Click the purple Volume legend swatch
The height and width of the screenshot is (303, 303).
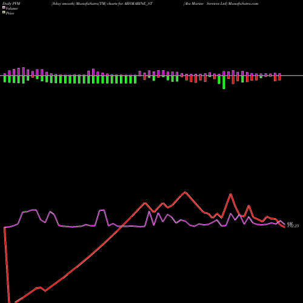[x=4, y=8]
